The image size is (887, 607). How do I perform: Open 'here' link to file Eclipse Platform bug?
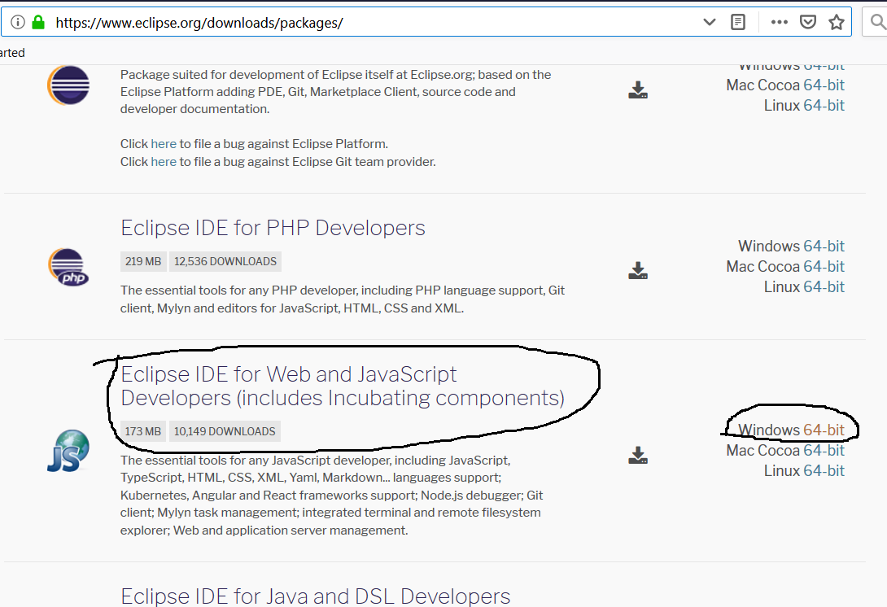coord(164,144)
